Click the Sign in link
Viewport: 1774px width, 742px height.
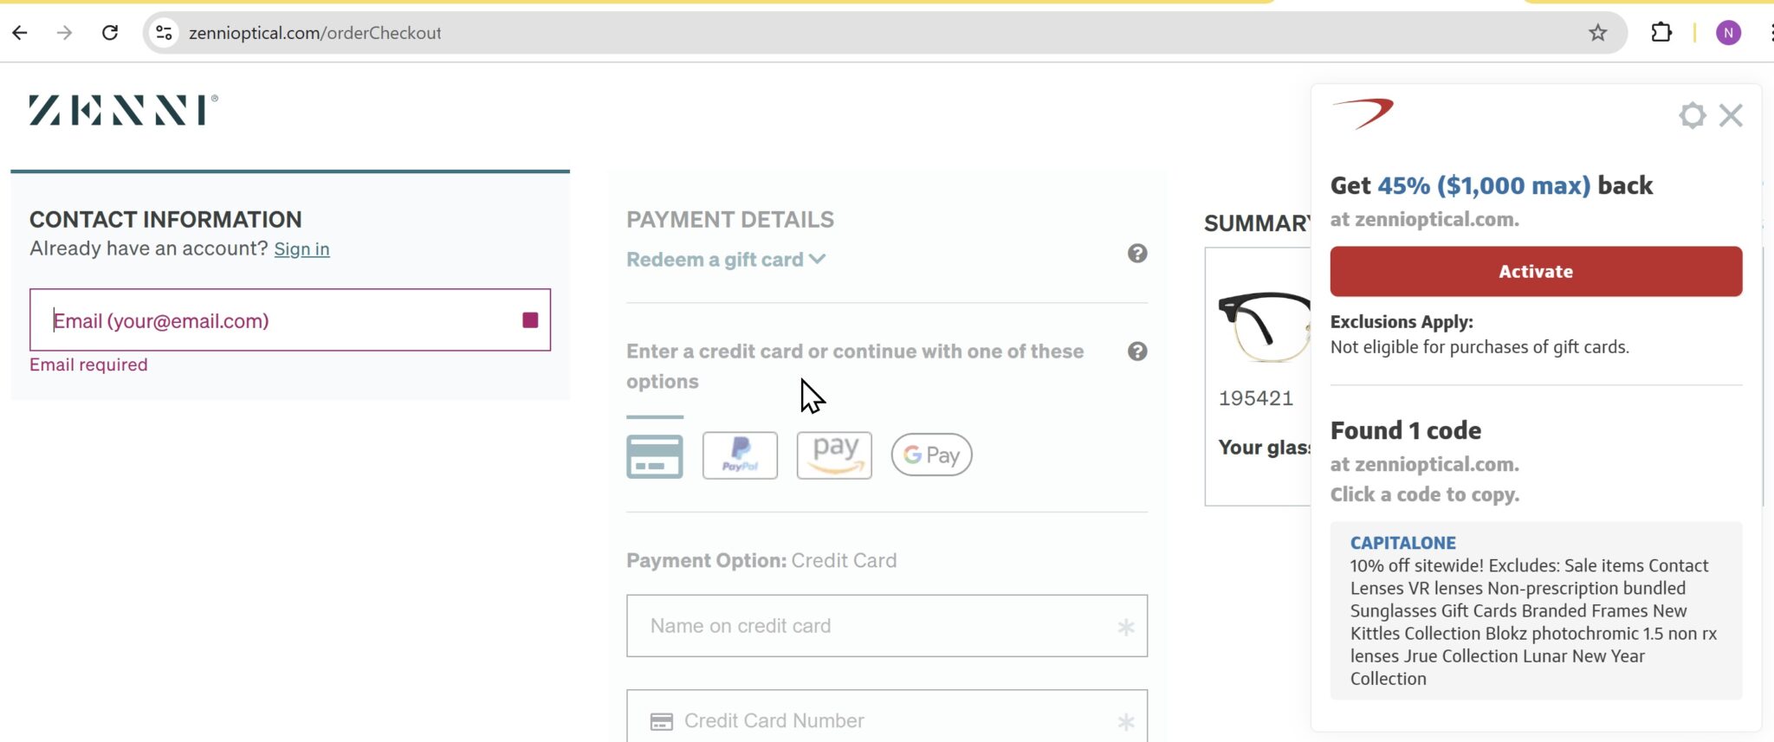coord(301,249)
